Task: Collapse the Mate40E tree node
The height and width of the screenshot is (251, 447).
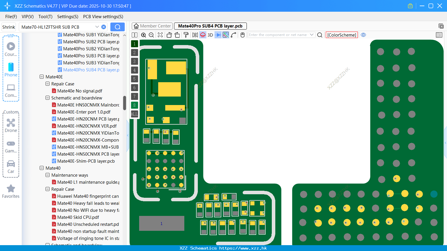Action: coord(42,77)
